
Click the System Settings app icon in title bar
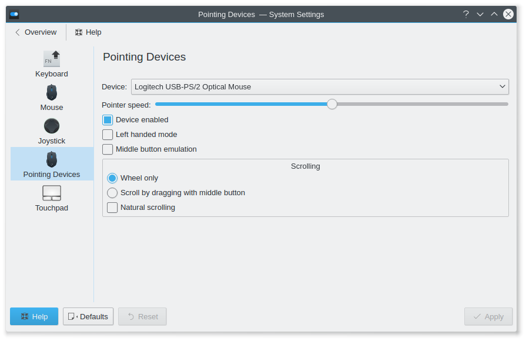(14, 15)
